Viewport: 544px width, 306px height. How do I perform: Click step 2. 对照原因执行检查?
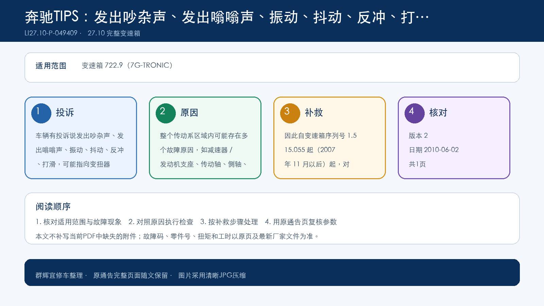161,222
